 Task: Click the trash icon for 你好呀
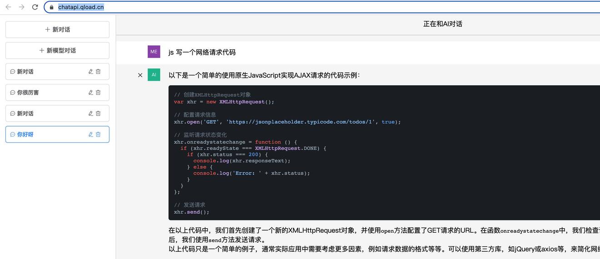tap(98, 134)
